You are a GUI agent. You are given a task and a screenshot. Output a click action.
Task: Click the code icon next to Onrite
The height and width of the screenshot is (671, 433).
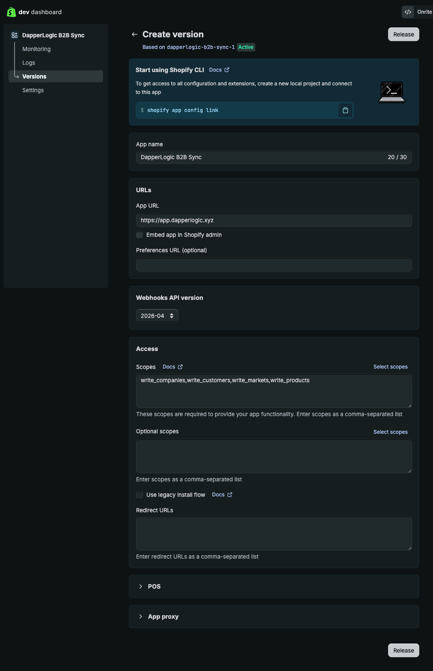(x=408, y=12)
